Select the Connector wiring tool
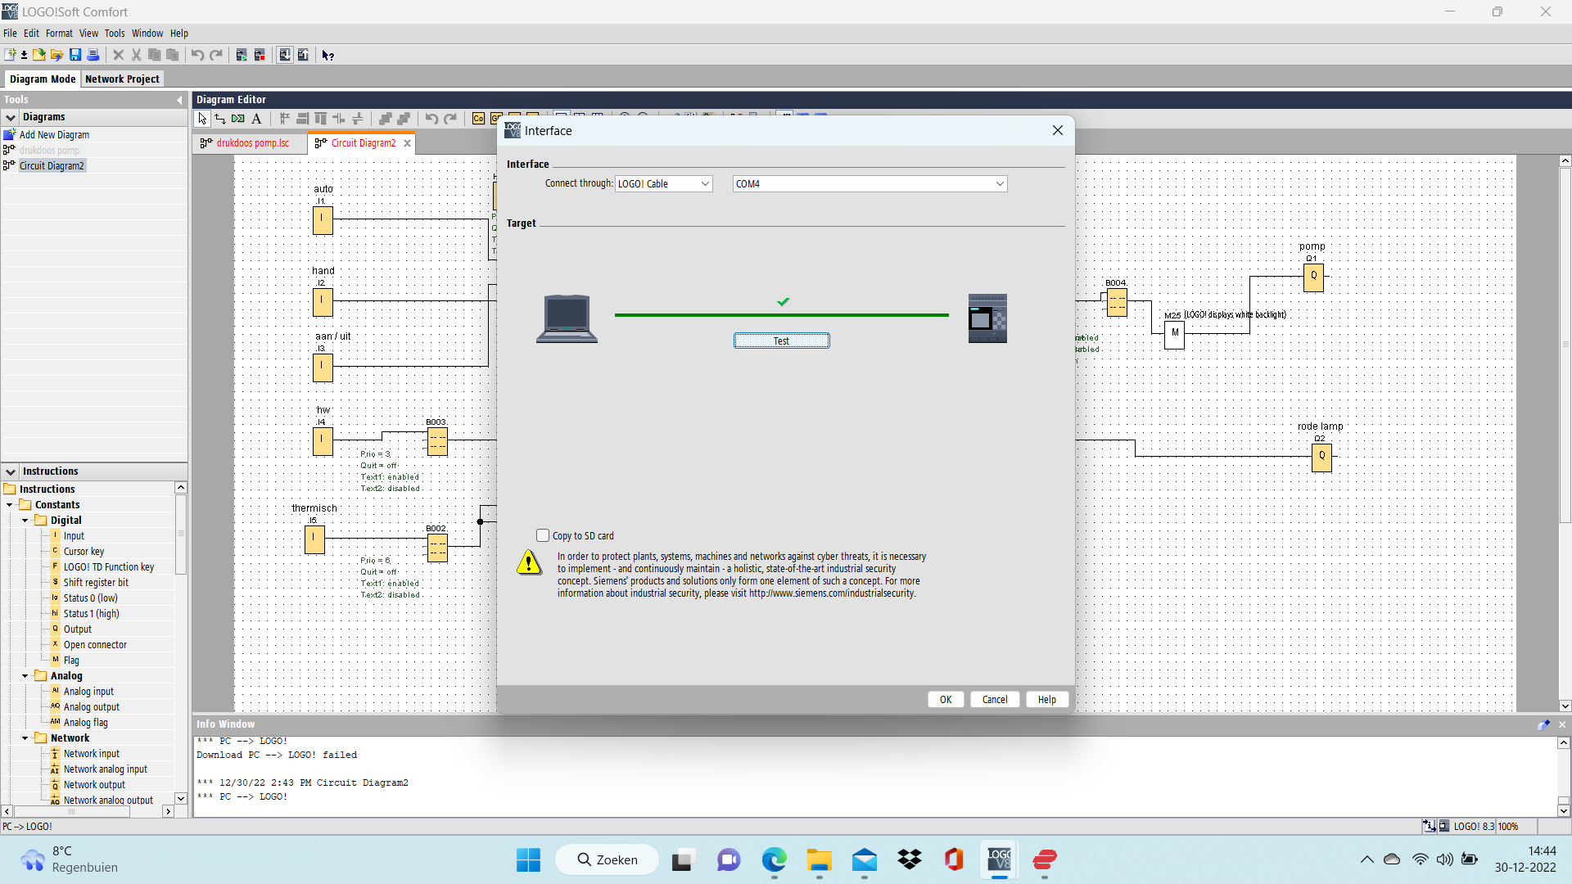 click(x=220, y=119)
